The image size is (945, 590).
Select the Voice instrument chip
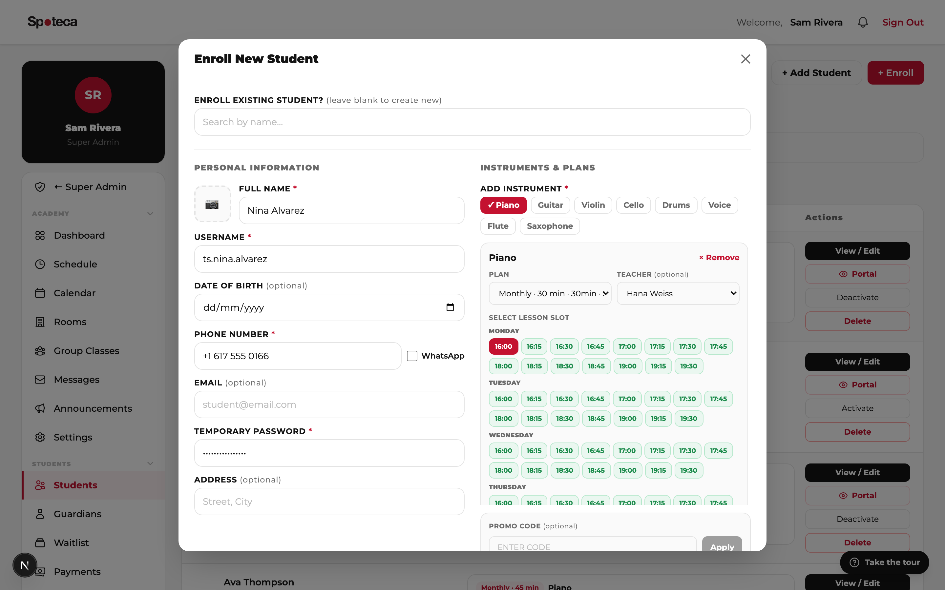[x=719, y=205]
